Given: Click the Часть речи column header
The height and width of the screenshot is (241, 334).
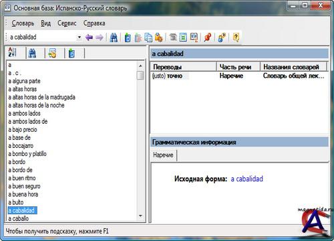Looking at the screenshot, I should tap(238, 67).
